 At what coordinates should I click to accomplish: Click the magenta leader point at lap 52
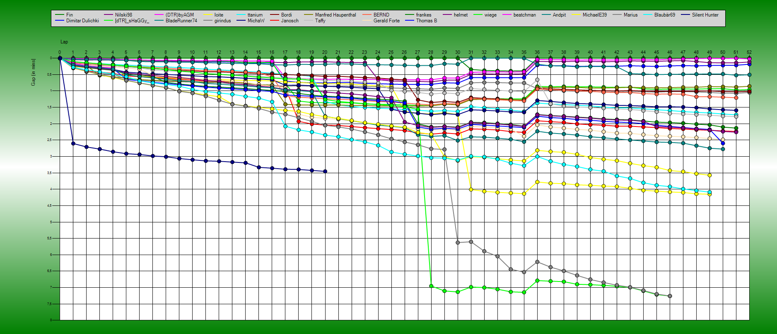[749, 59]
